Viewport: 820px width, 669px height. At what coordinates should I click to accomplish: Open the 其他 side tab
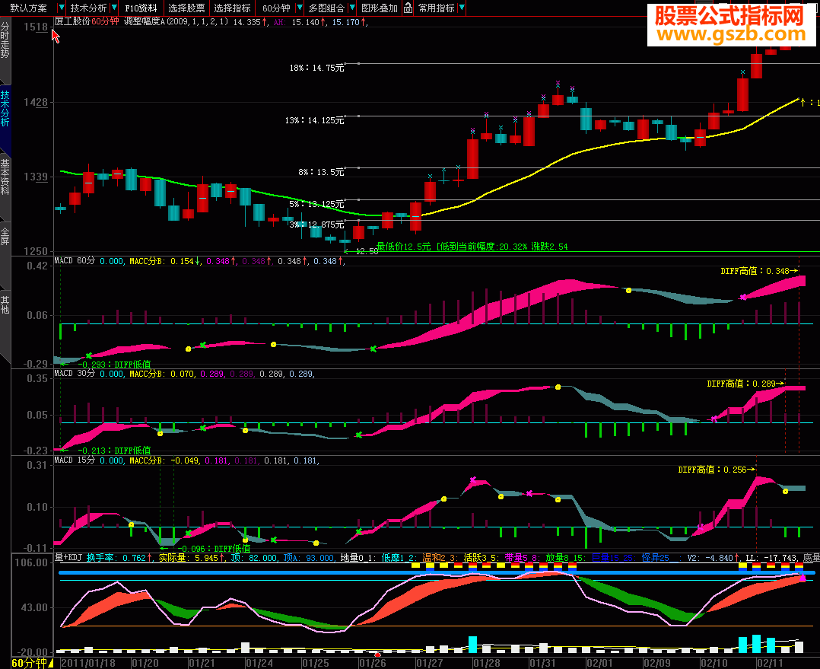tap(5, 304)
